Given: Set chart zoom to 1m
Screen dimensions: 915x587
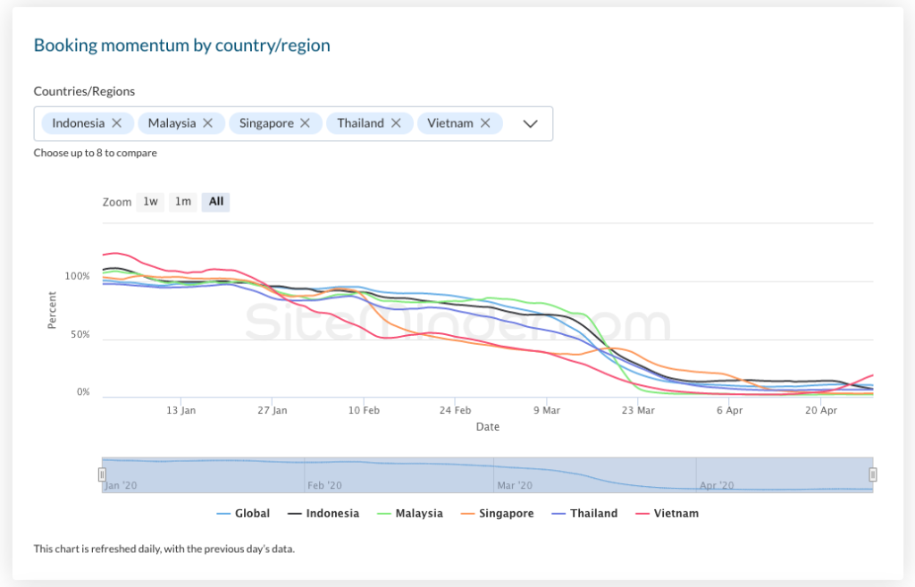Looking at the screenshot, I should click(x=182, y=202).
